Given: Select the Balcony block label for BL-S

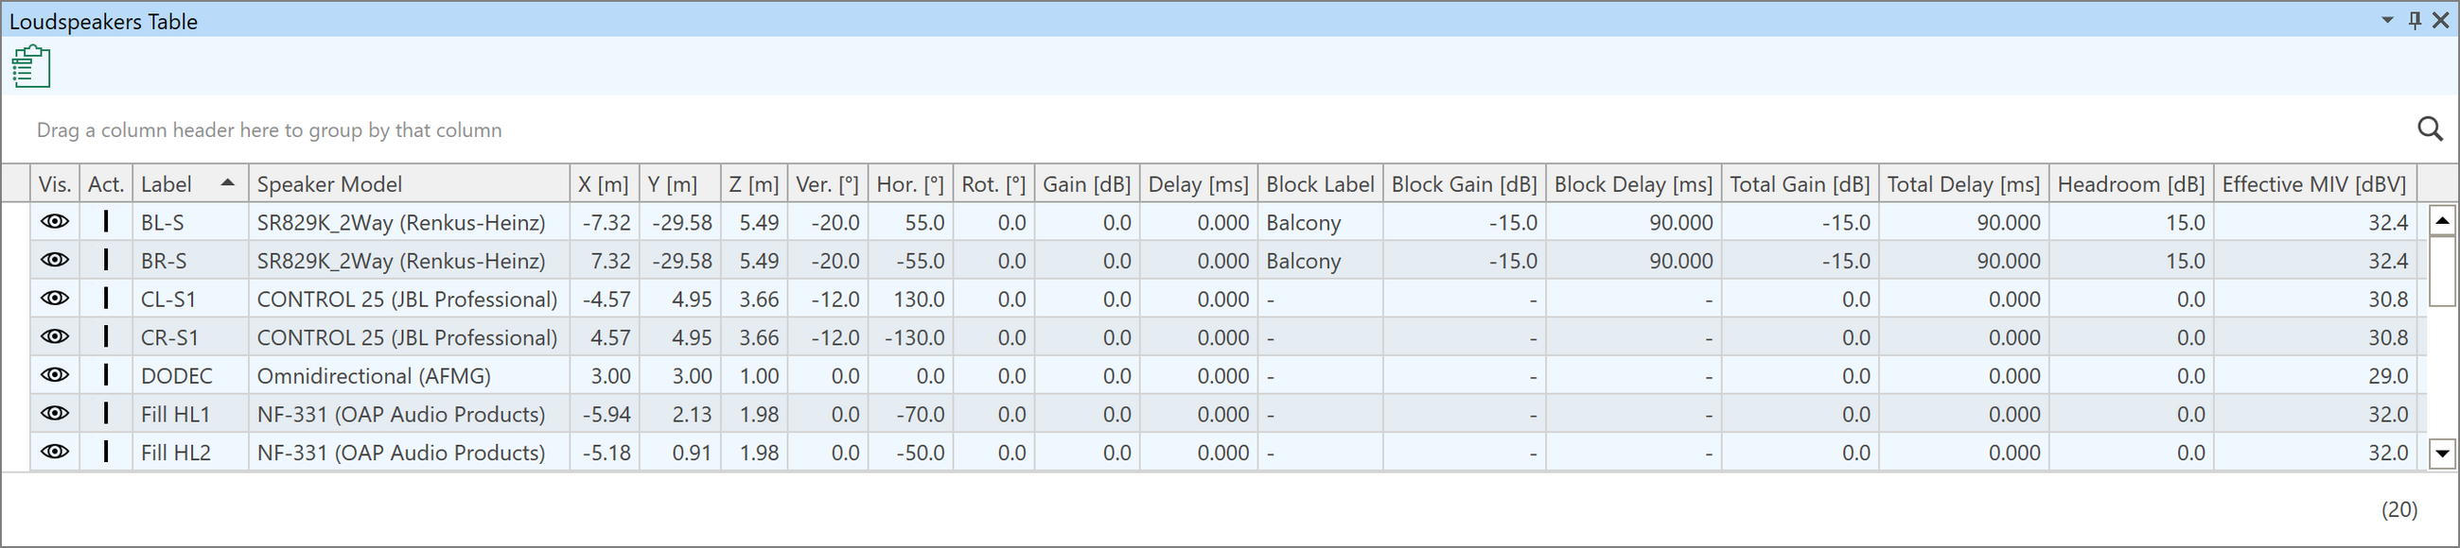Looking at the screenshot, I should (x=1304, y=223).
